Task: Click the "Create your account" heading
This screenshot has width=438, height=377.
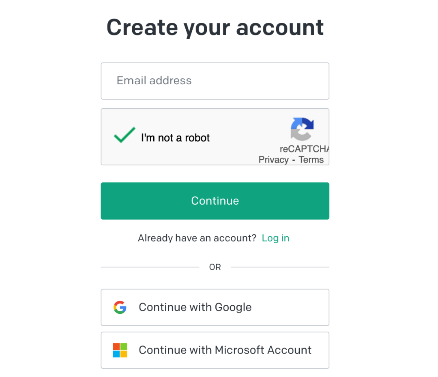Action: coord(215,28)
